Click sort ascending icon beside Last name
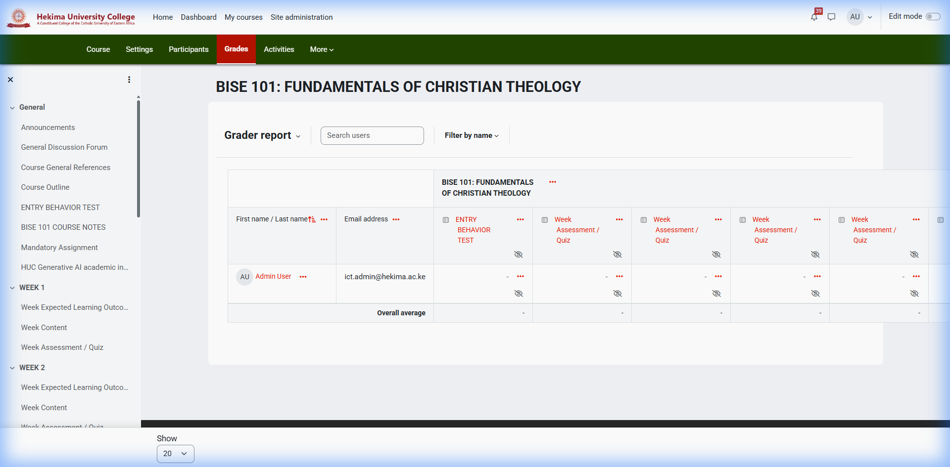 (x=312, y=219)
